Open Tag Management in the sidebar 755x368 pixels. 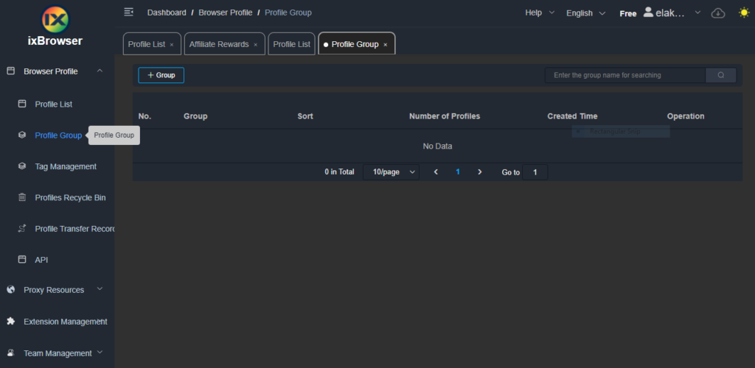(65, 166)
